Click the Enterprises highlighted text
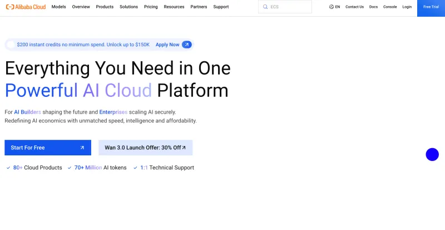The width and height of the screenshot is (445, 230). (x=113, y=112)
